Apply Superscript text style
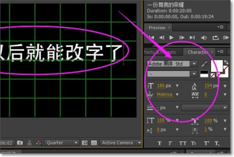Image resolution: width=234 pixels, height=157 pixels. click(x=206, y=143)
